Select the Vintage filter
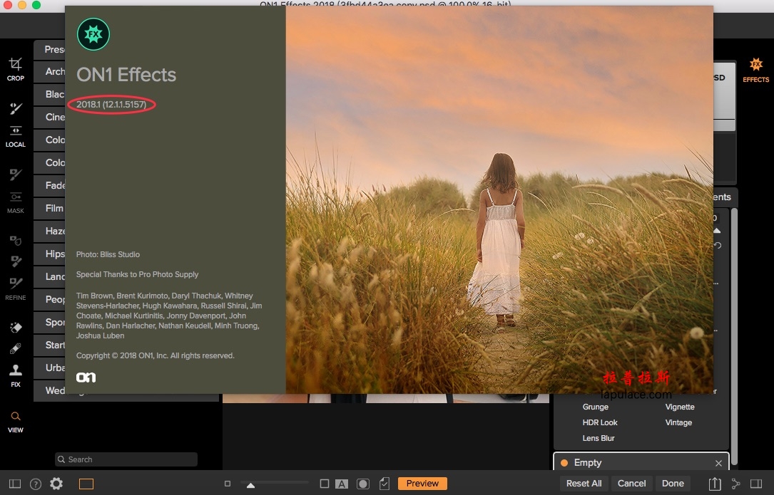Image resolution: width=774 pixels, height=495 pixels. click(678, 422)
